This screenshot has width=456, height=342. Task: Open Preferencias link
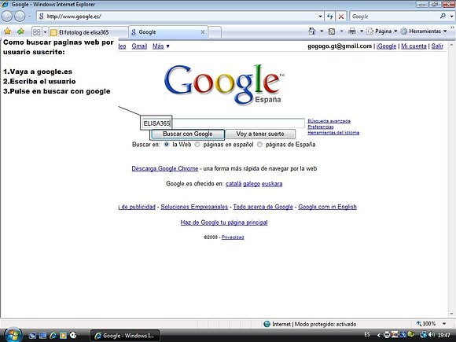[321, 127]
